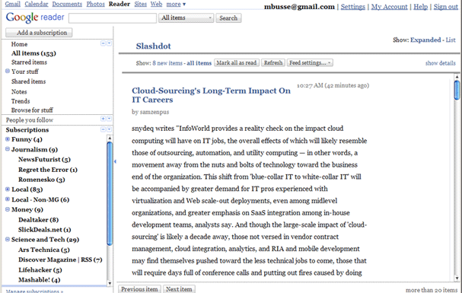Expand the Funny folder
The width and height of the screenshot is (462, 293).
(8, 139)
